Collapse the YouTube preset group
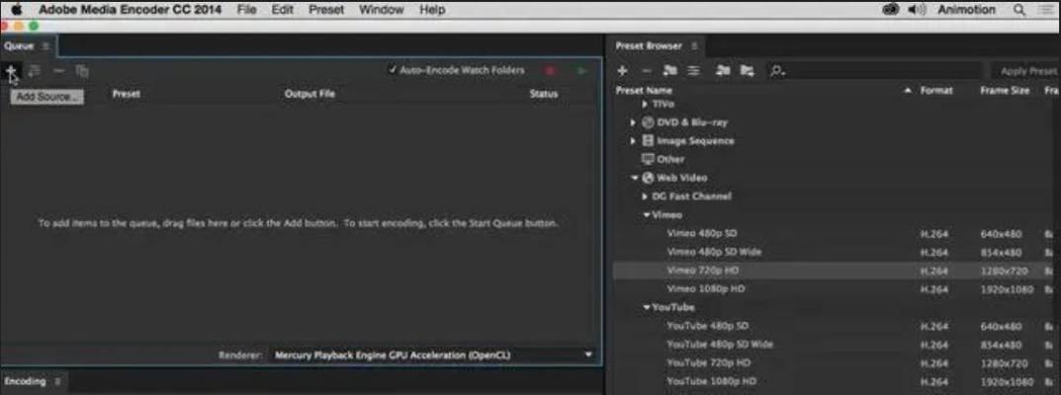 tap(647, 307)
